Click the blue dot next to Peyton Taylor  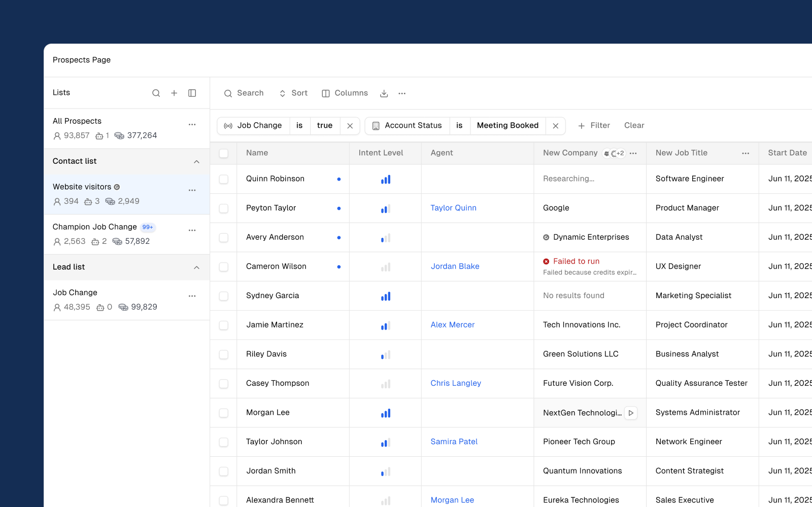point(339,208)
